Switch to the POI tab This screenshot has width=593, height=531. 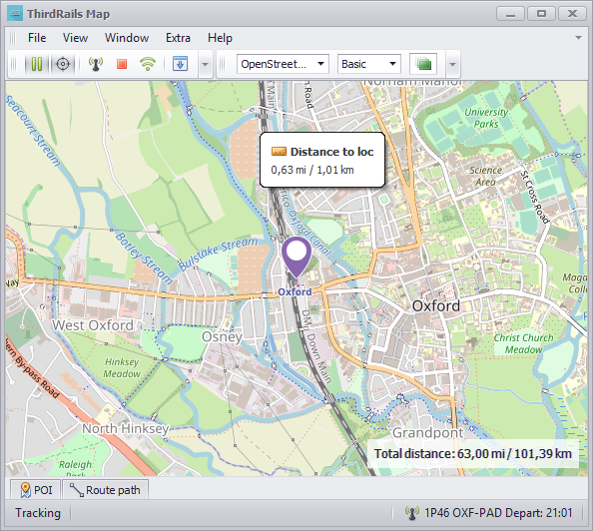[36, 490]
